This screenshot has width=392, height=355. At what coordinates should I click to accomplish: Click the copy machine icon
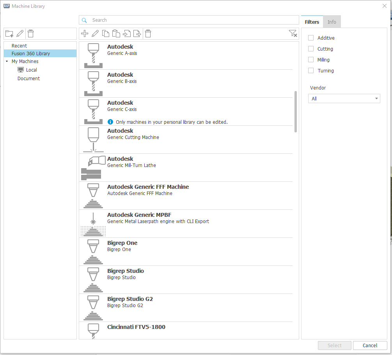click(106, 33)
